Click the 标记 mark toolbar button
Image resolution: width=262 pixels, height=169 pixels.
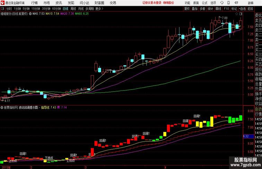[234, 9]
